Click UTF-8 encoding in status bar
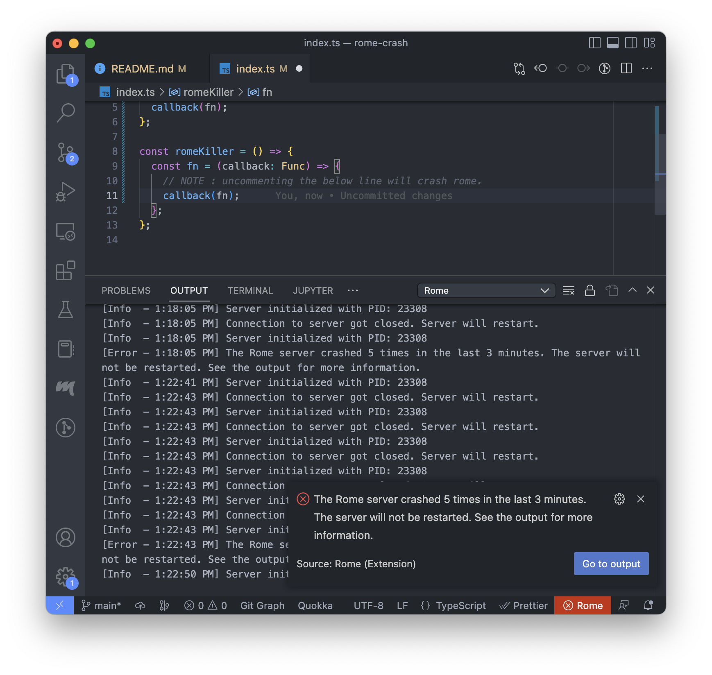Image resolution: width=712 pixels, height=675 pixels. (368, 605)
